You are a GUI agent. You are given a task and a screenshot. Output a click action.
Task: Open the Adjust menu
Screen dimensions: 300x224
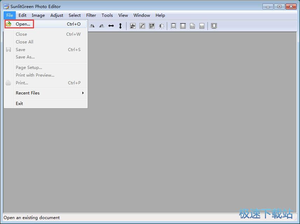coord(57,15)
